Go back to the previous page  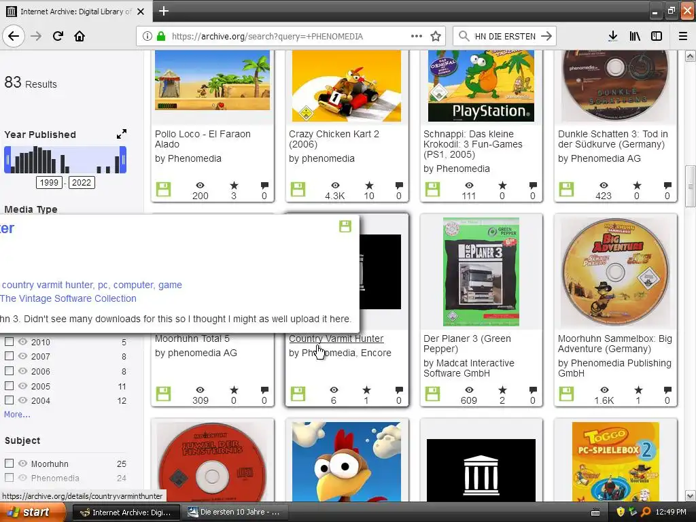point(14,36)
